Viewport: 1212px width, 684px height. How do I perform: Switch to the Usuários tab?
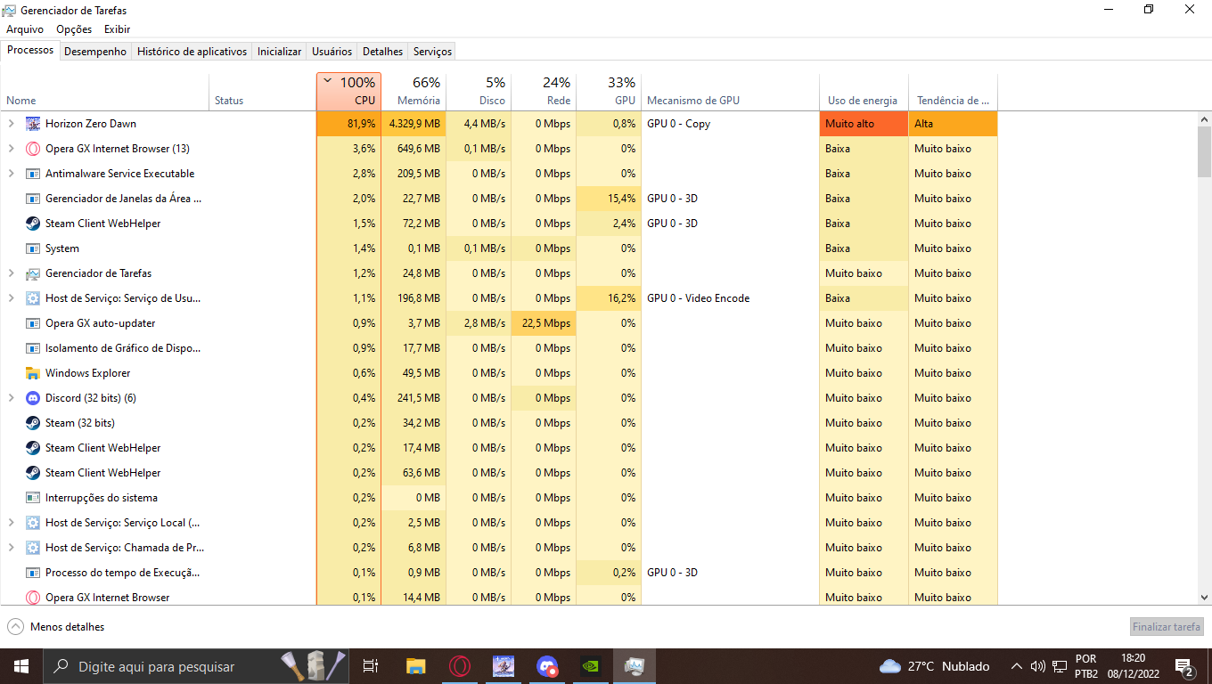coord(332,52)
